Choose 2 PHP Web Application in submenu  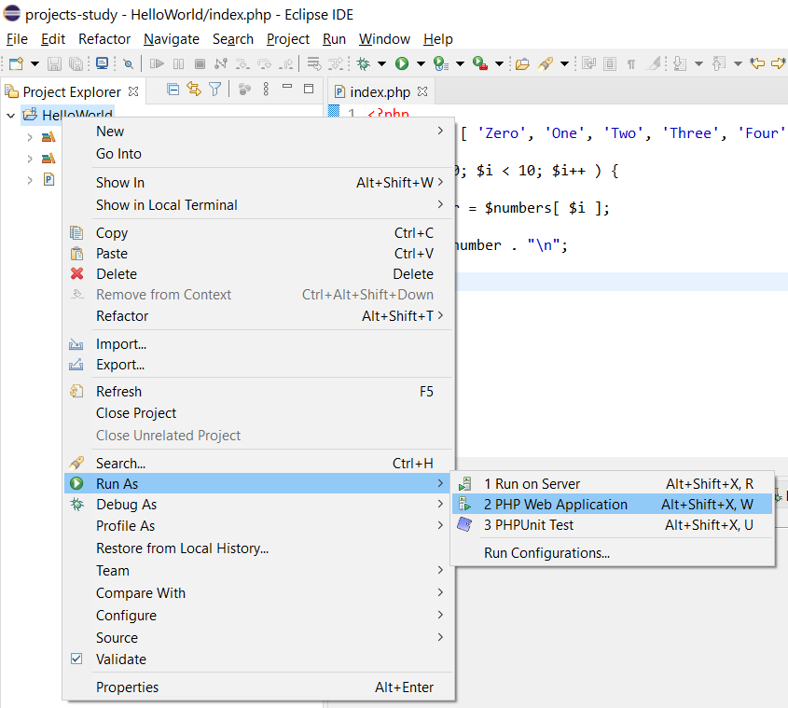pyautogui.click(x=612, y=505)
